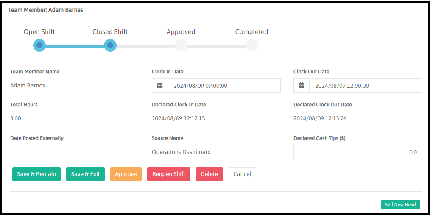
Task: Click the Reopen Shift button
Action: [169, 174]
